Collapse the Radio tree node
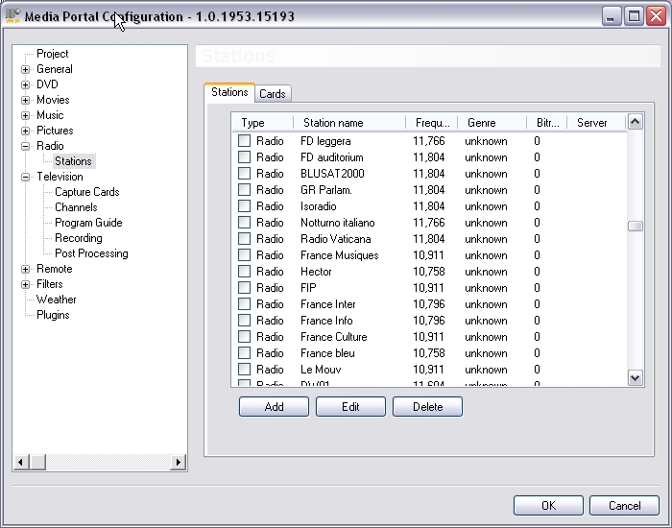The height and width of the screenshot is (528, 672). [x=25, y=146]
